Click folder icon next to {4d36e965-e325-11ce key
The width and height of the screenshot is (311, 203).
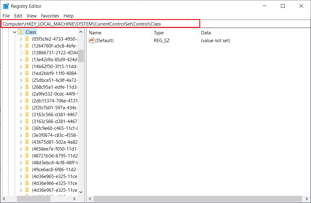pyautogui.click(x=27, y=176)
